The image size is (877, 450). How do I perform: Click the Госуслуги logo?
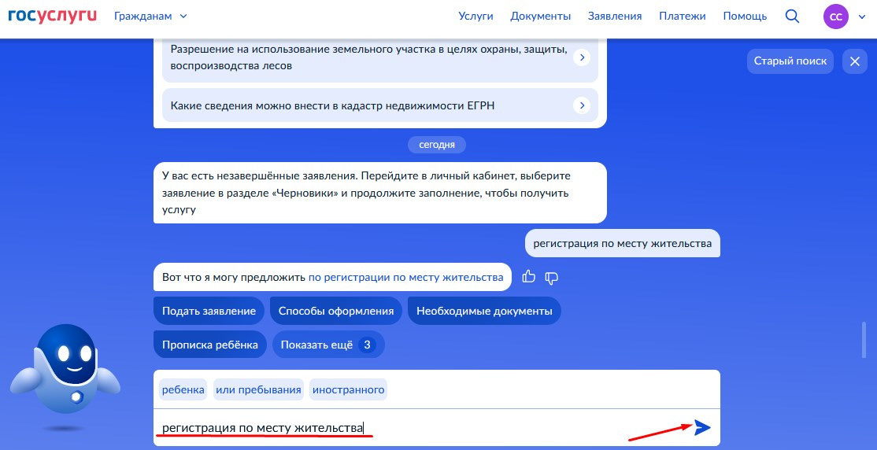coord(53,16)
